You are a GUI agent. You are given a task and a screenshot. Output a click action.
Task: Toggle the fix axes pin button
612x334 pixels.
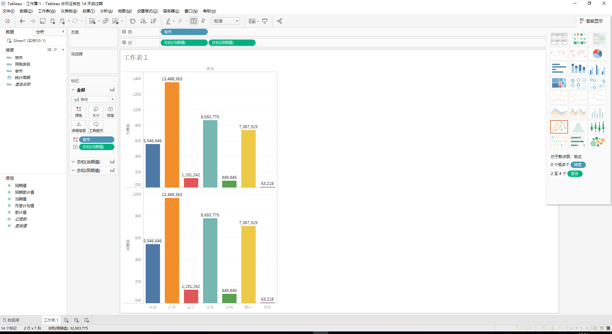pyautogui.click(x=203, y=21)
